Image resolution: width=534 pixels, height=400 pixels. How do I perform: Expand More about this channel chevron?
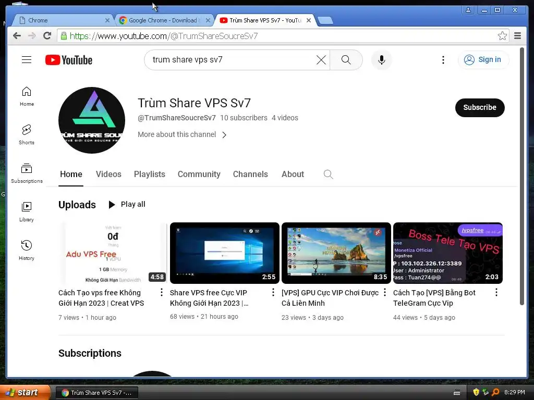pyautogui.click(x=224, y=135)
